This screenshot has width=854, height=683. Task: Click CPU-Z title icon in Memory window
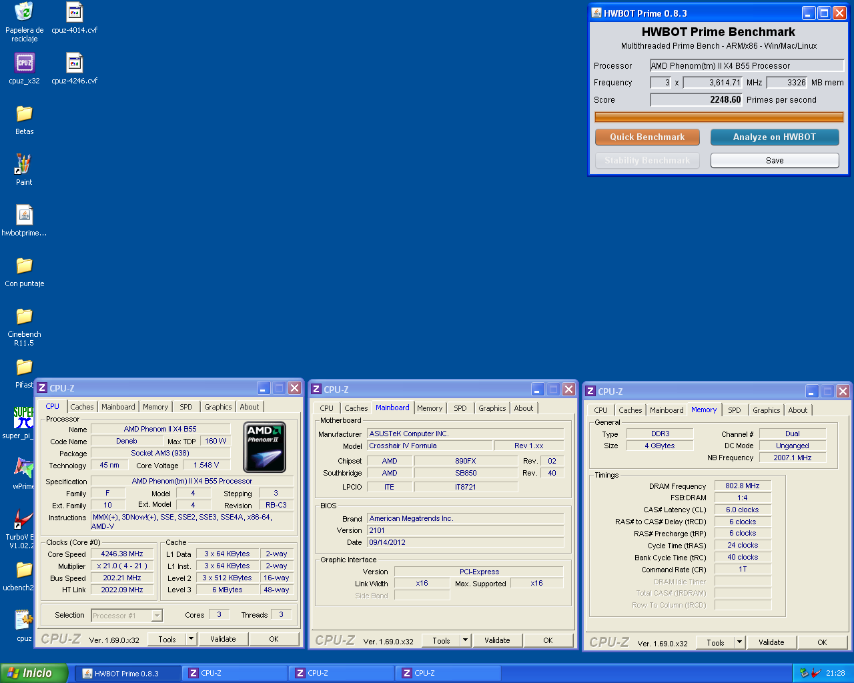click(x=590, y=392)
